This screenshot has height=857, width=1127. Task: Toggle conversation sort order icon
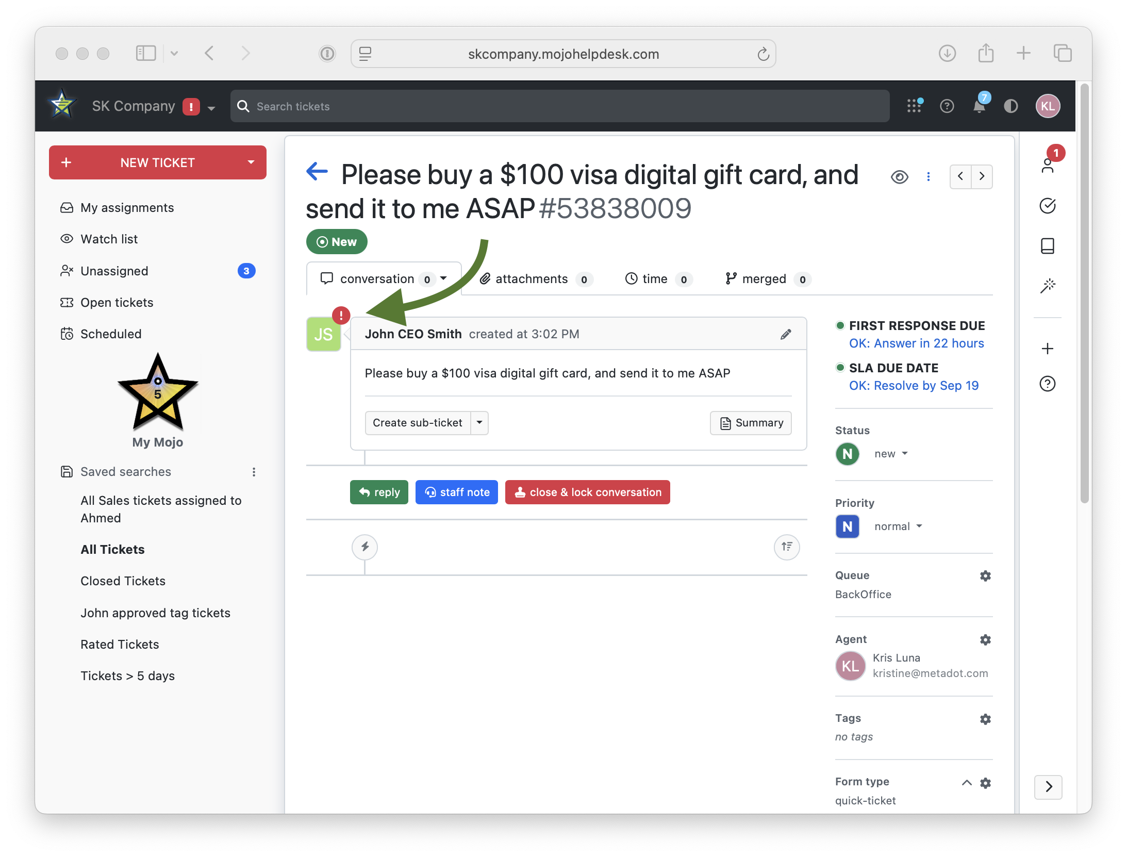tap(787, 547)
